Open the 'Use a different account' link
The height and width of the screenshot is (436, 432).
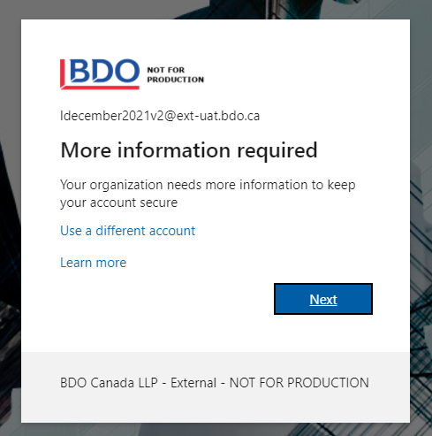127,231
